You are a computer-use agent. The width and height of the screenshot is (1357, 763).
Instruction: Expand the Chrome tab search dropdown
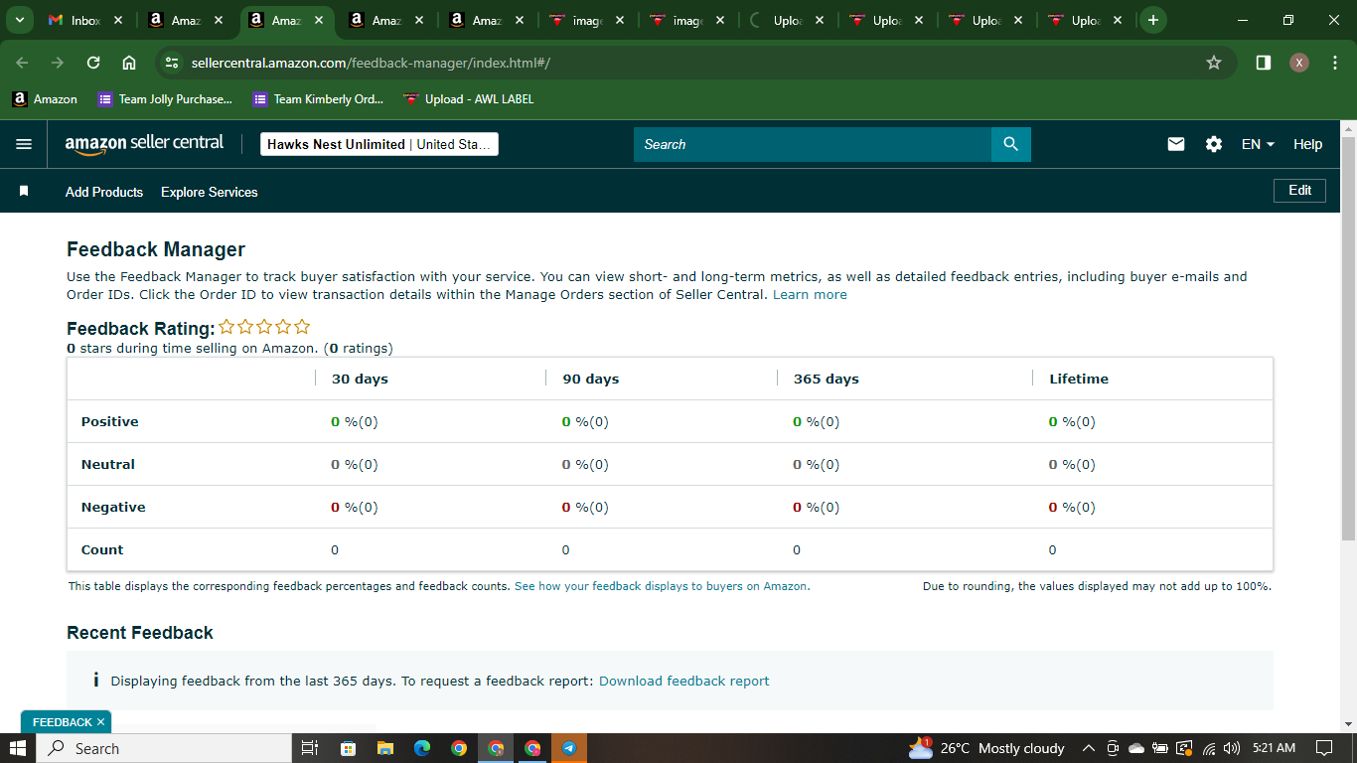pos(19,20)
